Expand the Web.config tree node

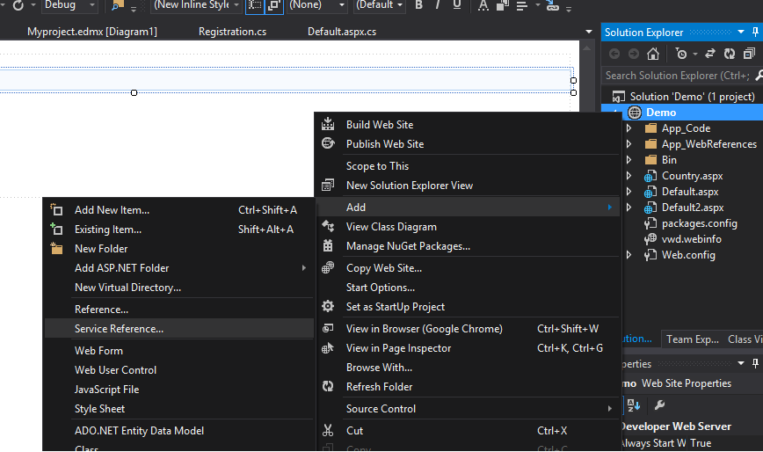629,255
